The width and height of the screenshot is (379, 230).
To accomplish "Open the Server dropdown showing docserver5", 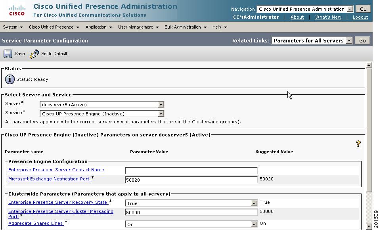I will coord(102,104).
